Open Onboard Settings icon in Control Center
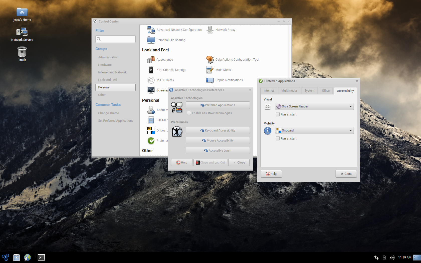 151,130
